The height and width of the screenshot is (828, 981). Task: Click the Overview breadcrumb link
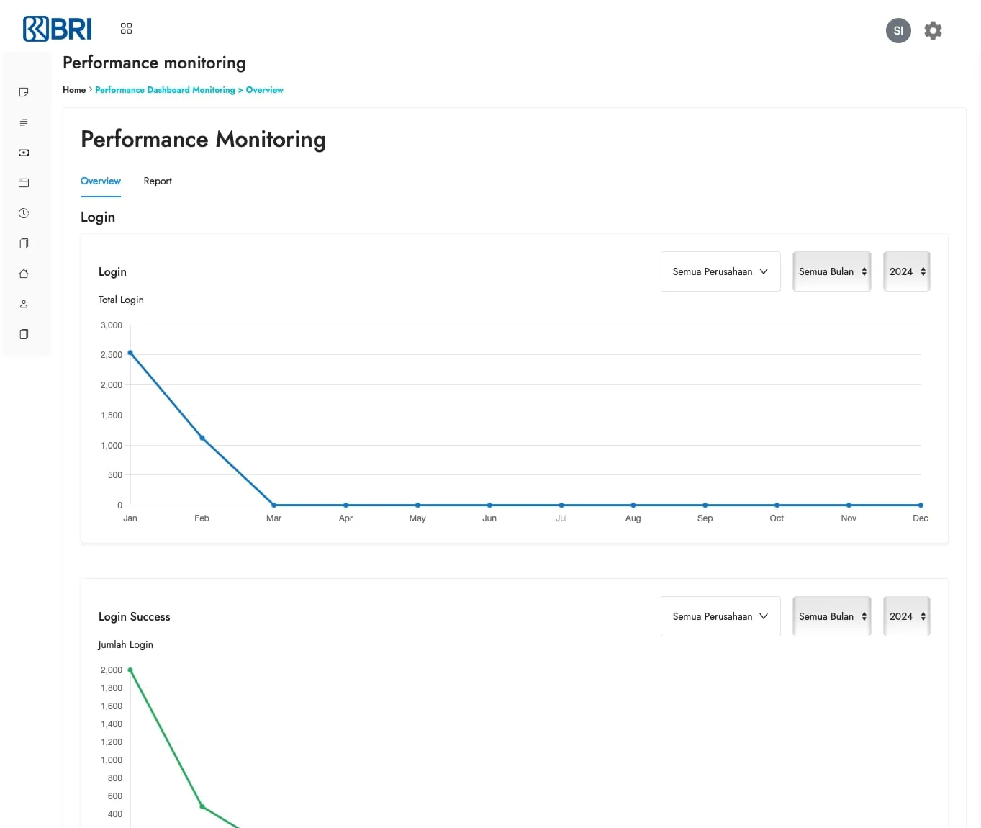[x=265, y=90]
